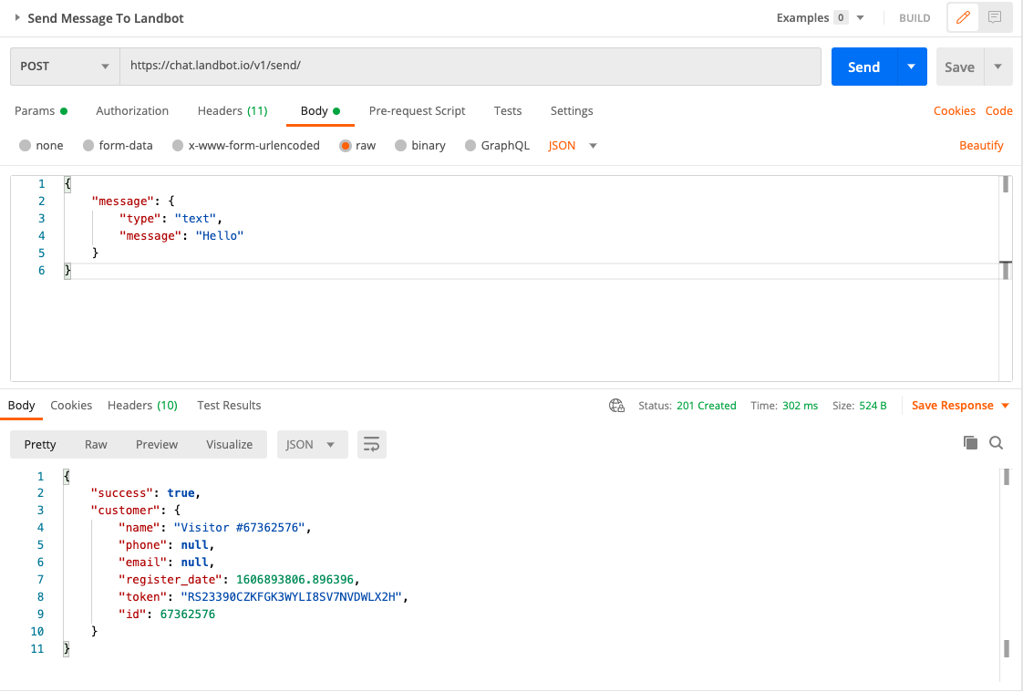Open the request Settings tab
Screen dimensions: 1023x692
pyautogui.click(x=572, y=111)
